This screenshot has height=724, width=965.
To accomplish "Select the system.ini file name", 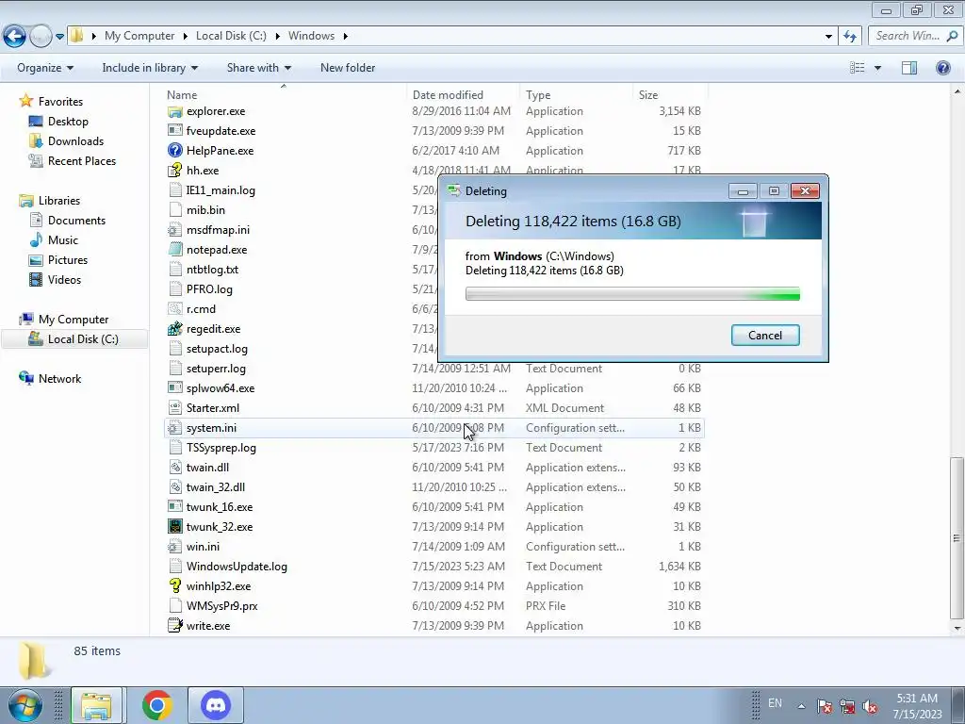I will pos(211,428).
